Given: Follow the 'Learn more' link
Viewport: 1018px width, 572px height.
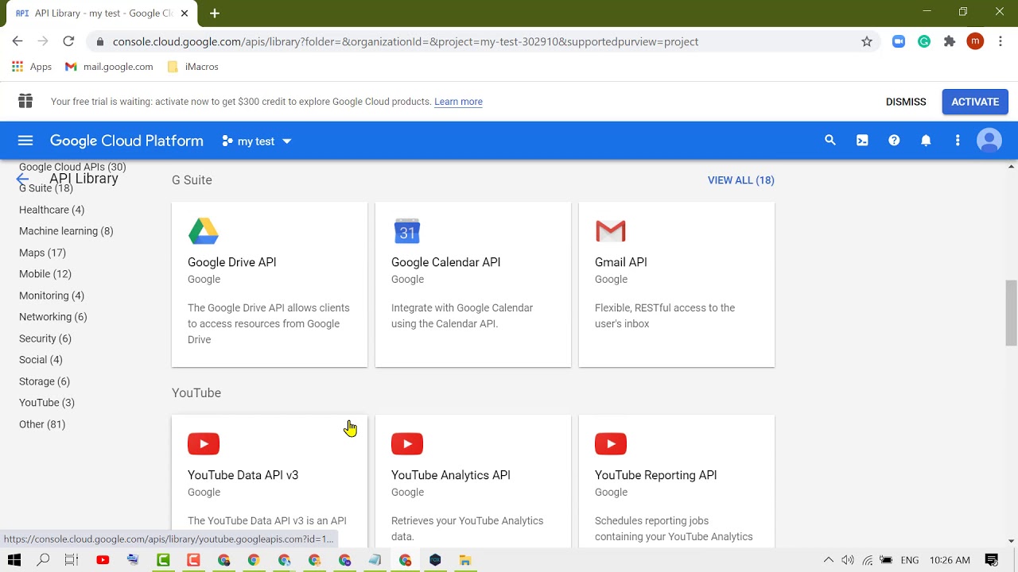Looking at the screenshot, I should (458, 102).
